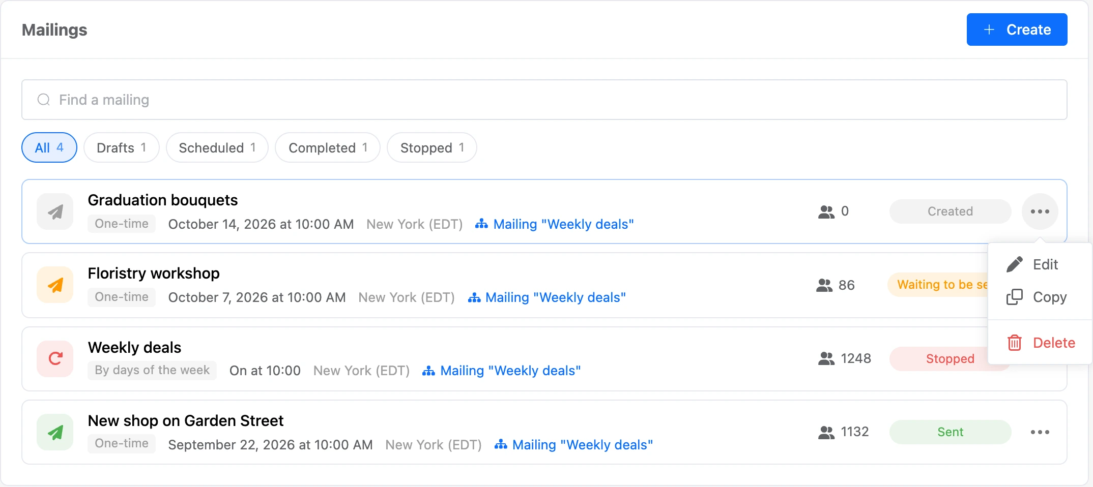Click the On at 10:00 schedule text

[265, 371]
